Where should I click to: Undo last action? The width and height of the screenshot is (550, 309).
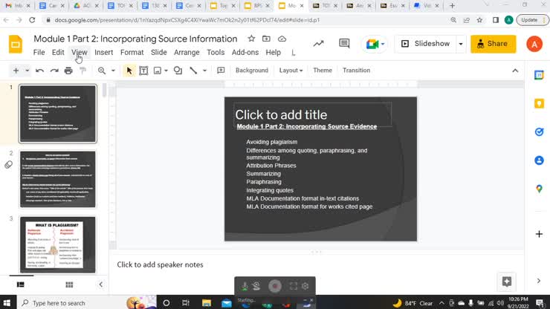click(39, 71)
